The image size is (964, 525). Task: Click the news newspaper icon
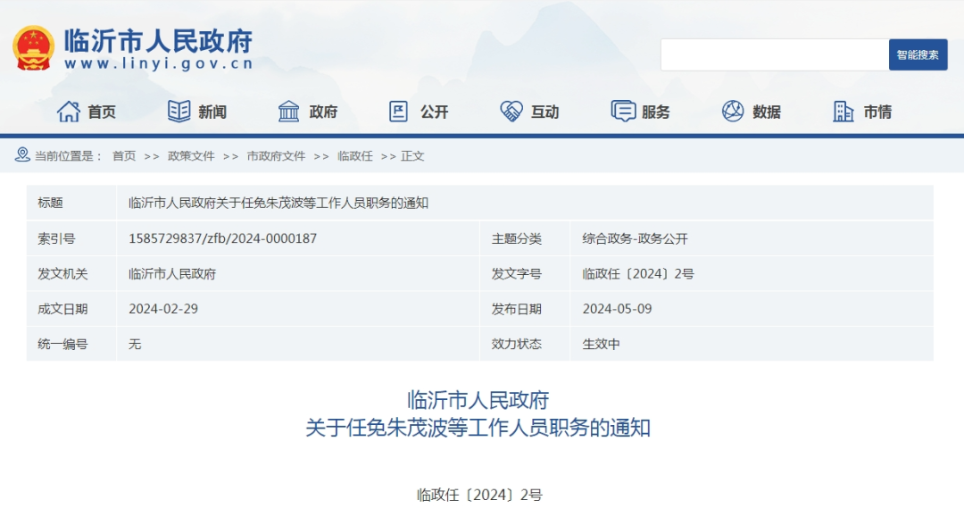[179, 112]
